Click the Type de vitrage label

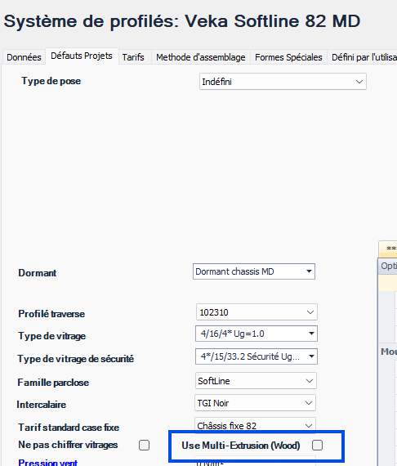[52, 336]
